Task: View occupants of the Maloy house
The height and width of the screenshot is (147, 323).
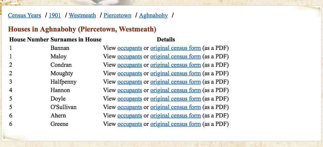Action: [130, 57]
